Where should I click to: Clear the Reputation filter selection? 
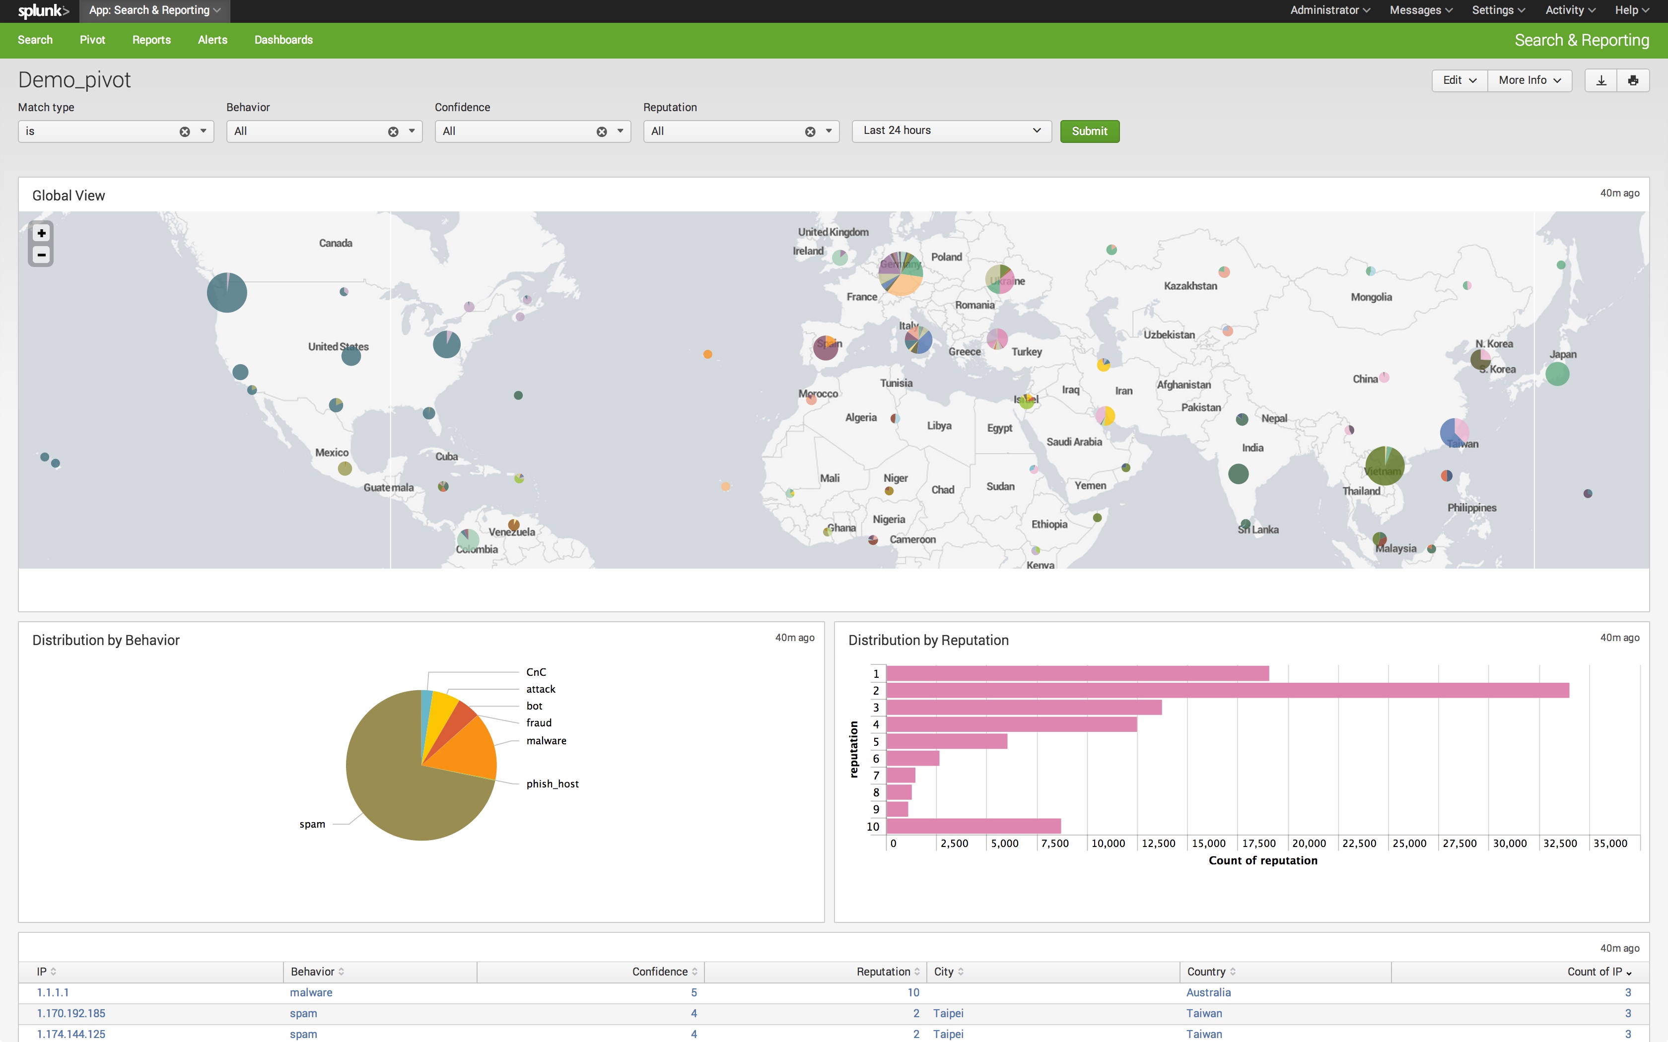[810, 131]
